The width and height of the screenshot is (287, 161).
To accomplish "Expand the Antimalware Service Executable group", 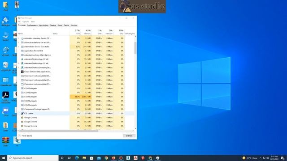I will [19, 47].
